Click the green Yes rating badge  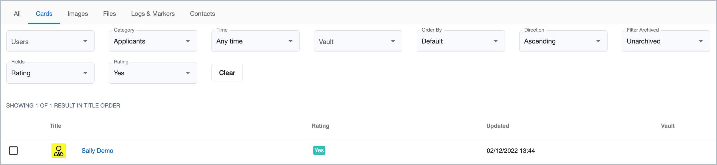[x=319, y=150]
